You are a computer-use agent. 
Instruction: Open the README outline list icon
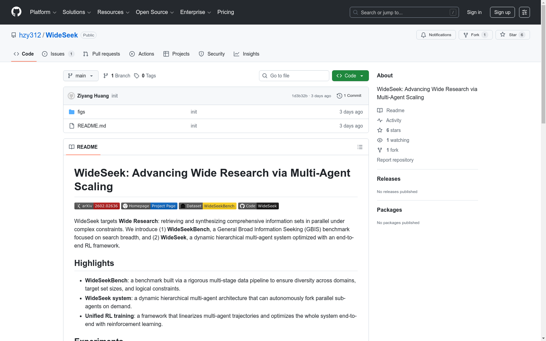coord(360,147)
